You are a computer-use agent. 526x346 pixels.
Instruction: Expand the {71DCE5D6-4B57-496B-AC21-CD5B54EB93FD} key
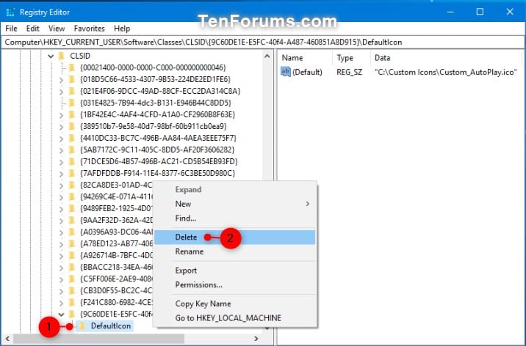(61, 161)
